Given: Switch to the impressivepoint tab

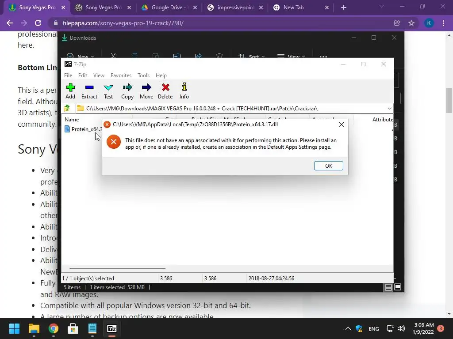Looking at the screenshot, I should pyautogui.click(x=235, y=8).
